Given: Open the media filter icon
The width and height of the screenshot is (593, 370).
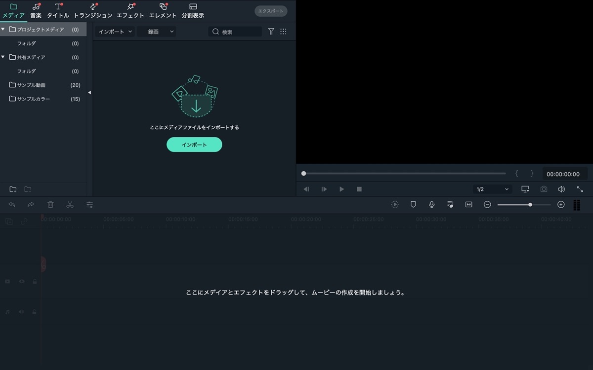Looking at the screenshot, I should 271,32.
